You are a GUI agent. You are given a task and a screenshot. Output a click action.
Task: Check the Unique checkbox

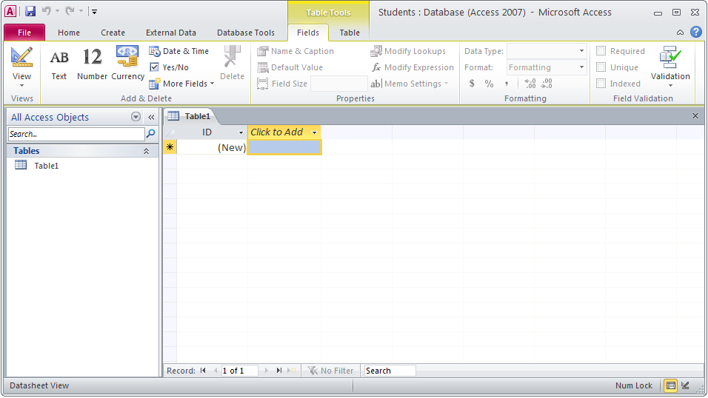point(601,67)
